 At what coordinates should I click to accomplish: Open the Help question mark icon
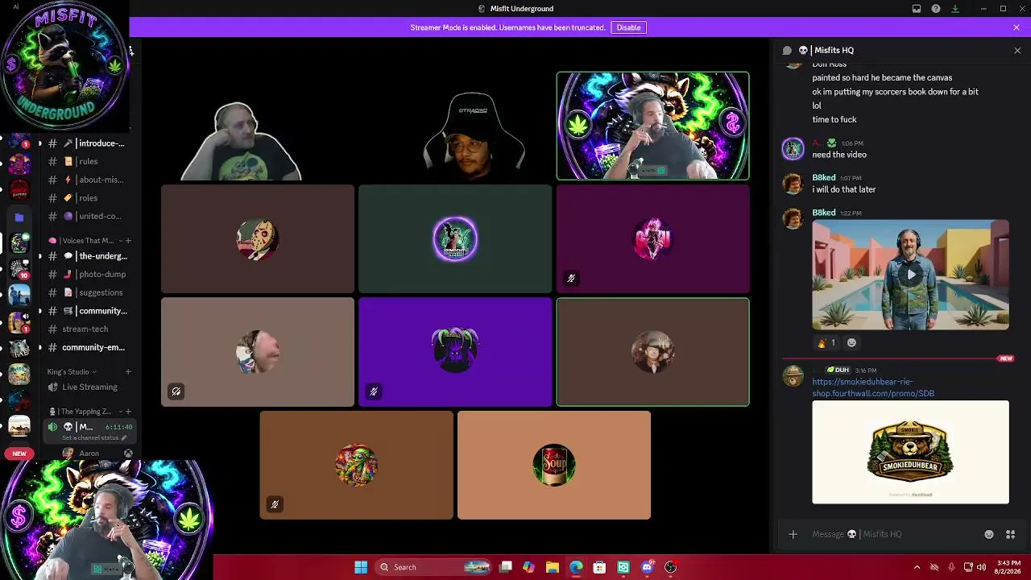[936, 9]
